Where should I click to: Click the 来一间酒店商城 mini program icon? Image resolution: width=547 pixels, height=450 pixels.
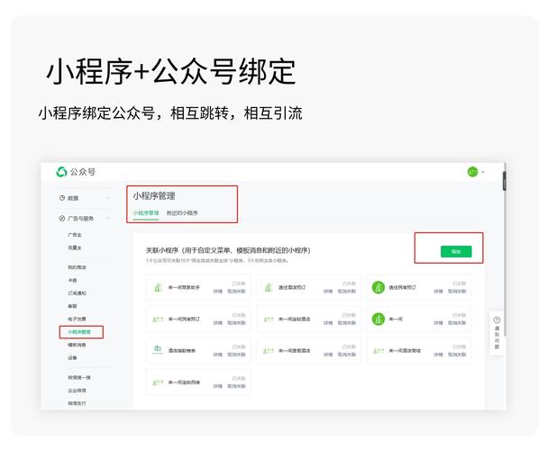tap(378, 351)
